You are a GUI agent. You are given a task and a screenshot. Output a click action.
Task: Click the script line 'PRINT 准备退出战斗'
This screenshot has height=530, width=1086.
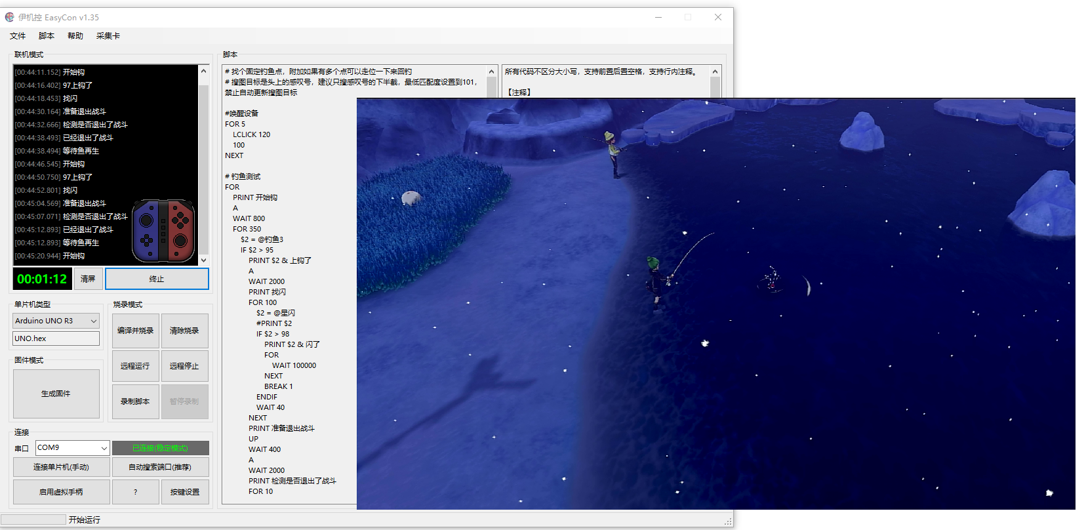coord(281,428)
